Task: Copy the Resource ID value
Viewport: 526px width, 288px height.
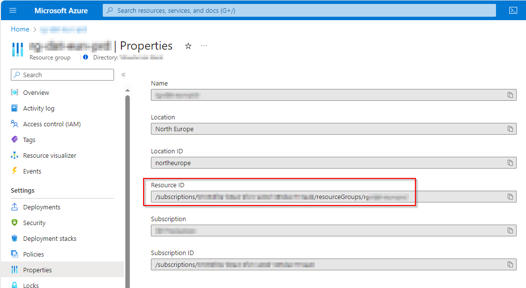Action: click(510, 197)
